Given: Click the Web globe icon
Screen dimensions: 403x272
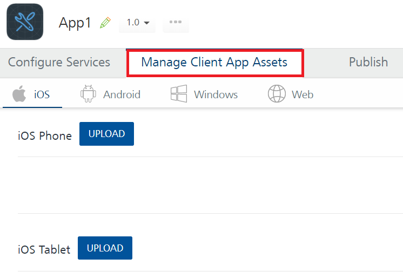Looking at the screenshot, I should (277, 94).
